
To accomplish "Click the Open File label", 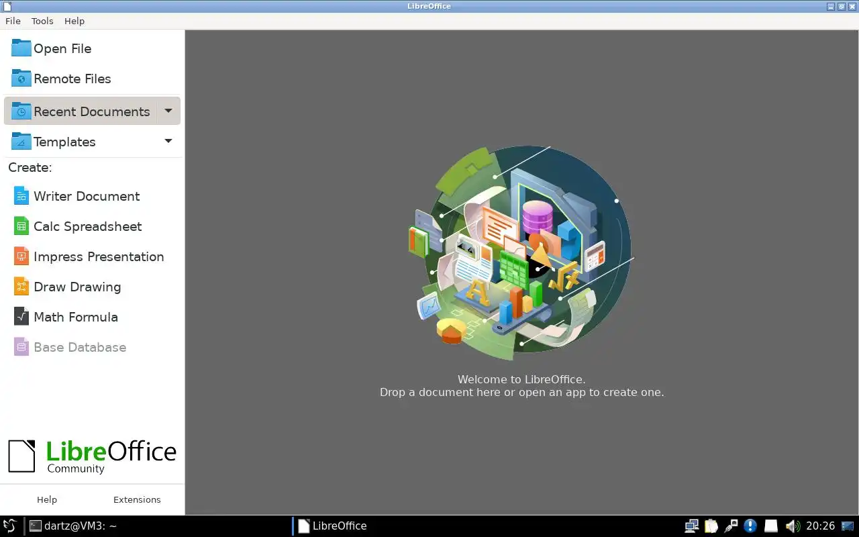I will (x=62, y=48).
